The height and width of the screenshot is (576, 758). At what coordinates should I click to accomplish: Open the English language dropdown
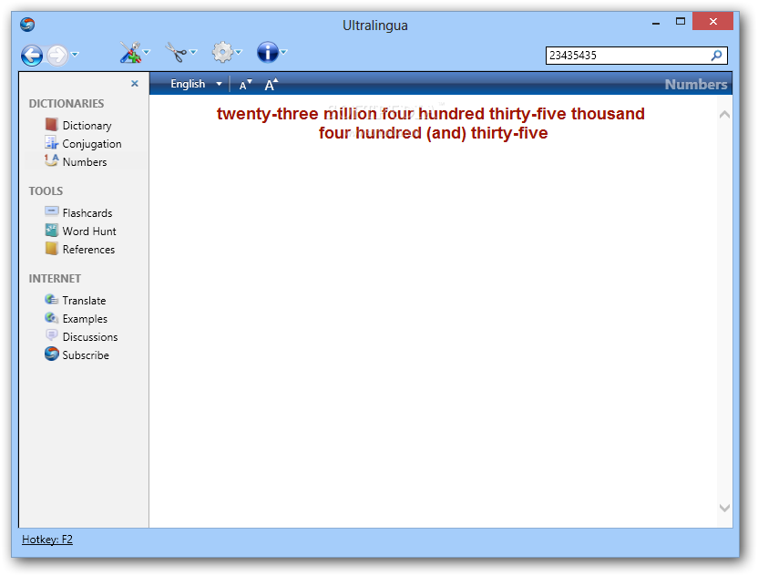click(196, 84)
